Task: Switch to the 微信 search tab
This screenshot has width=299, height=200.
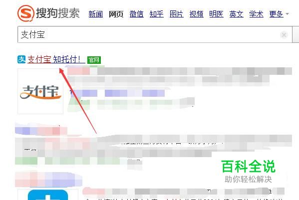Action: [137, 14]
